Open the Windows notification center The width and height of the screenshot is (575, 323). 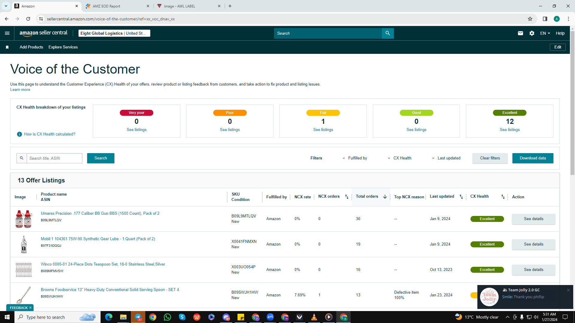[565, 317]
